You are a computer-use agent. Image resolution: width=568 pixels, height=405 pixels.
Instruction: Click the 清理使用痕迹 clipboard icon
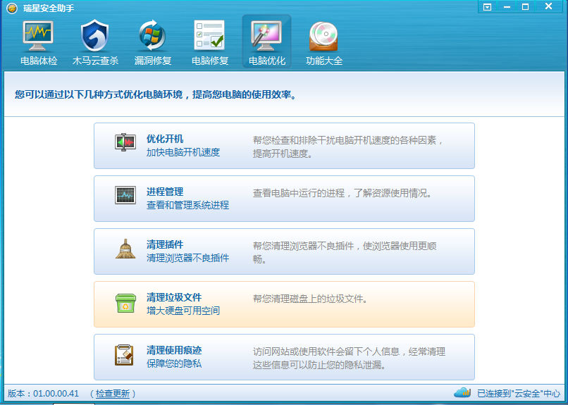point(124,355)
